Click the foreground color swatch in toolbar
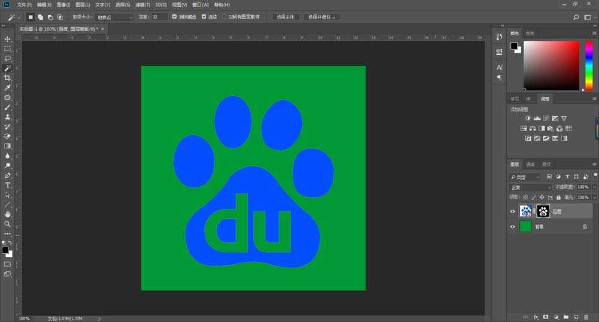The width and height of the screenshot is (599, 322). (x=5, y=250)
